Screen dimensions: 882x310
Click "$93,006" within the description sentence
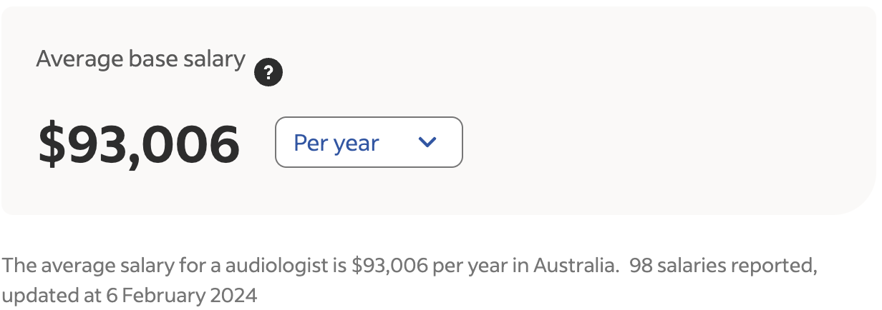click(x=389, y=266)
